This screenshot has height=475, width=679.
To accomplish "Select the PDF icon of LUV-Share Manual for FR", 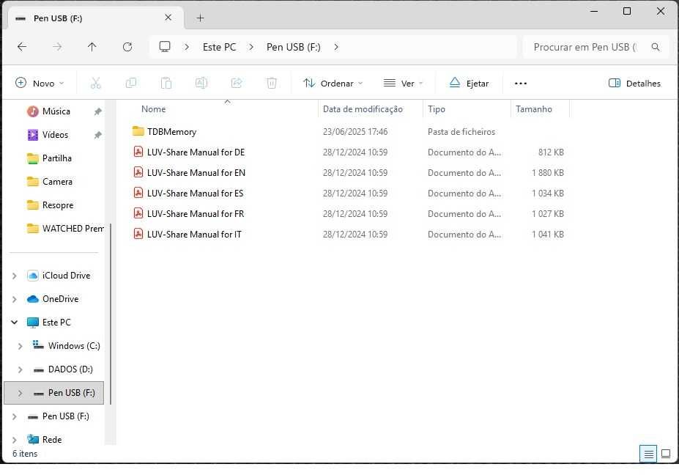I will [138, 213].
